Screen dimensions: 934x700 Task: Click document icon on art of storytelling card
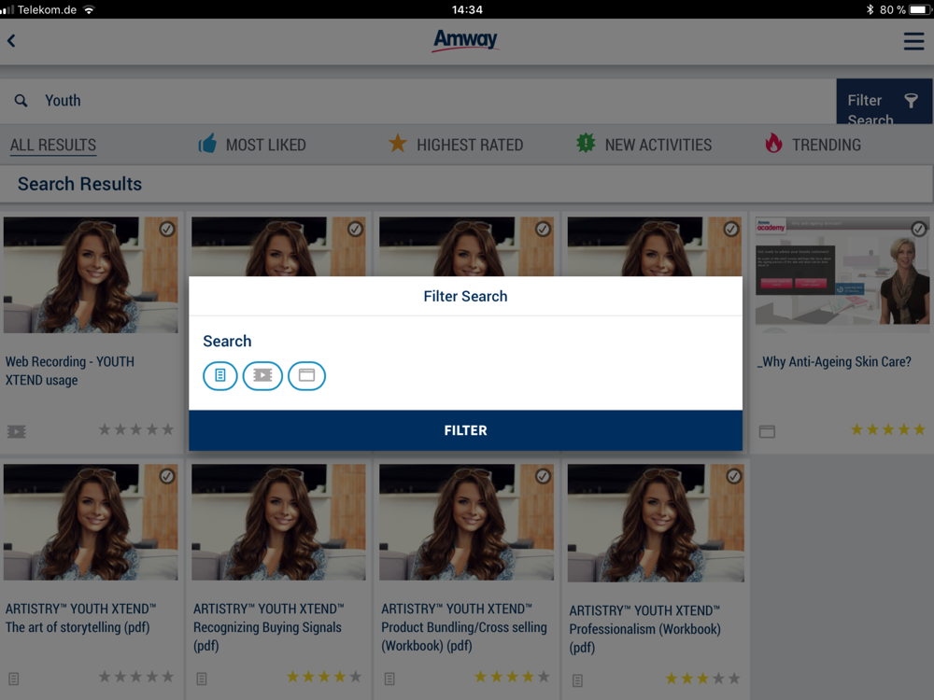click(x=14, y=679)
